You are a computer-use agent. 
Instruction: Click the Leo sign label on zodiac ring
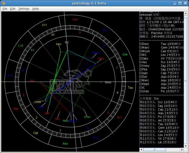[75, 19]
